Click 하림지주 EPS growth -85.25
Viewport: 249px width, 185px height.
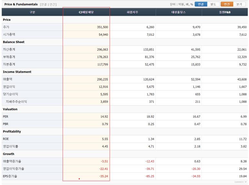[150, 176]
